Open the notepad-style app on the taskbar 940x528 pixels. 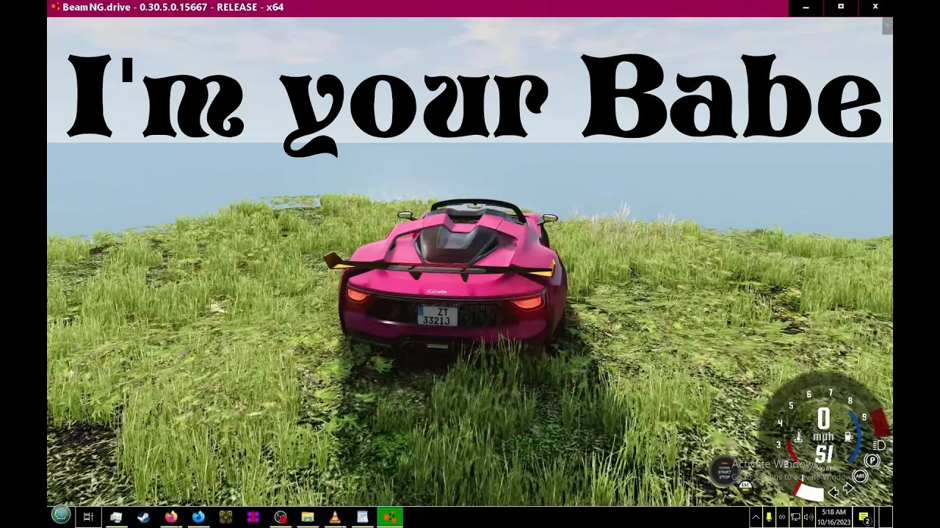[362, 517]
